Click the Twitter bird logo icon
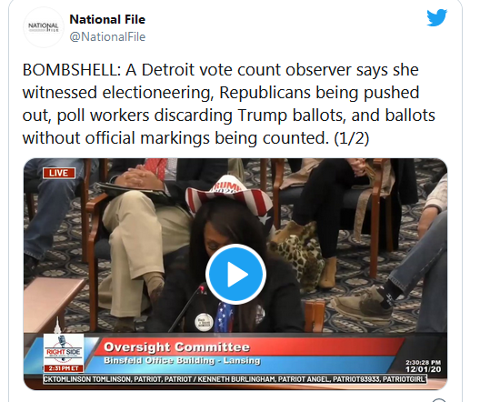The image size is (480, 402). pos(437,17)
